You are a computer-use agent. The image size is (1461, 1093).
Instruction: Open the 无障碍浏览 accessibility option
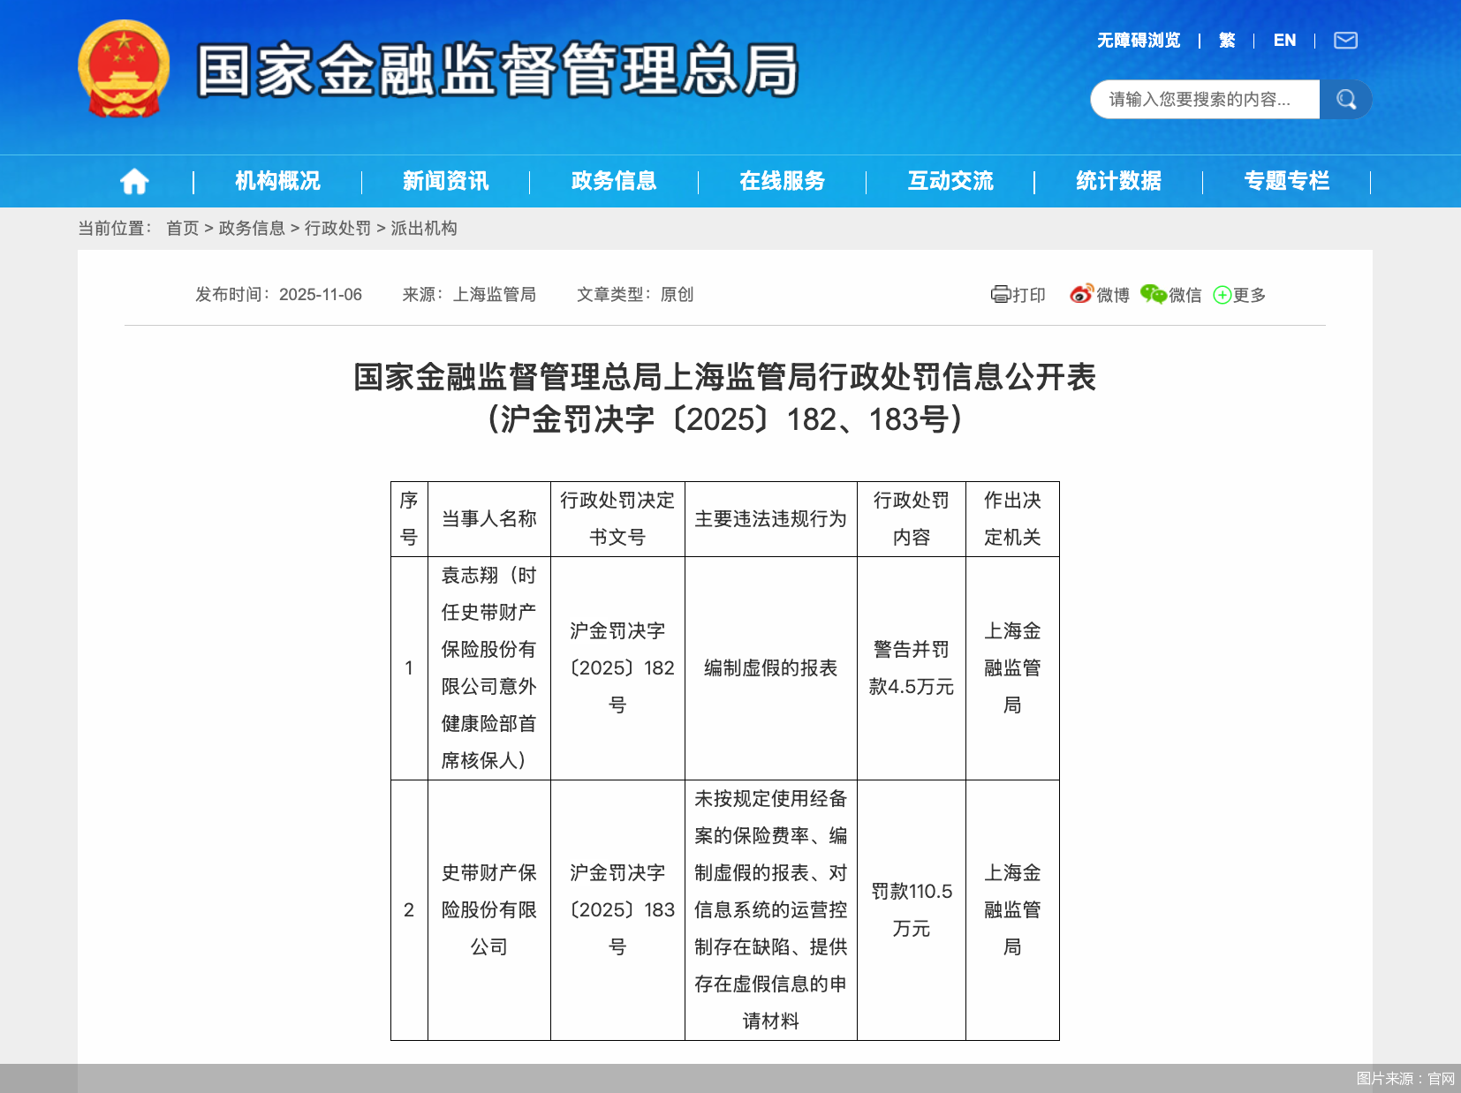1138,41
